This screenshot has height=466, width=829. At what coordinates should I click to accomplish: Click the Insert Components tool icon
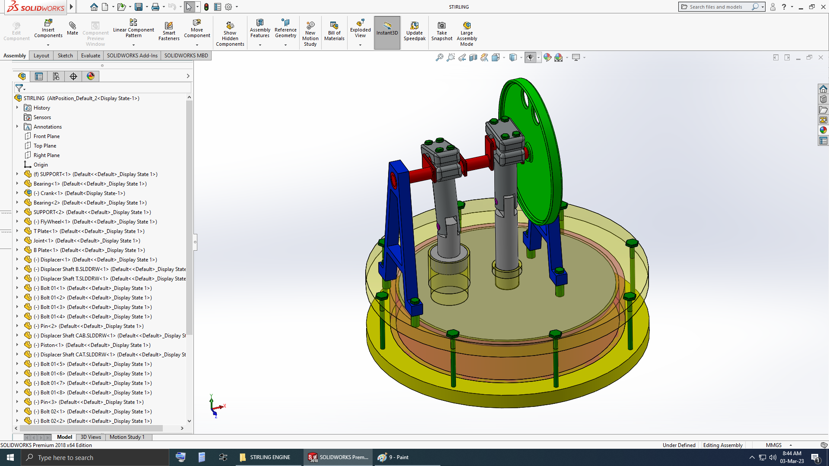click(x=48, y=22)
